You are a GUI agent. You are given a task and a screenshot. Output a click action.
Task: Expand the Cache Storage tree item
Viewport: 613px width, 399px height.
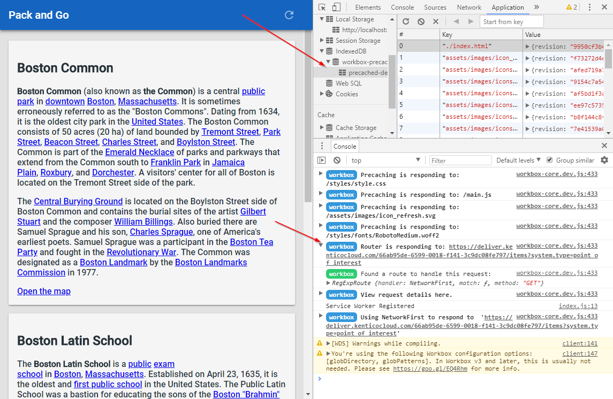(x=322, y=128)
